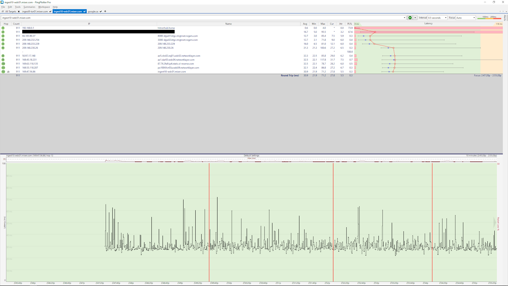Switch to the google.ca tab
The width and height of the screenshot is (508, 286).
[x=93, y=11]
